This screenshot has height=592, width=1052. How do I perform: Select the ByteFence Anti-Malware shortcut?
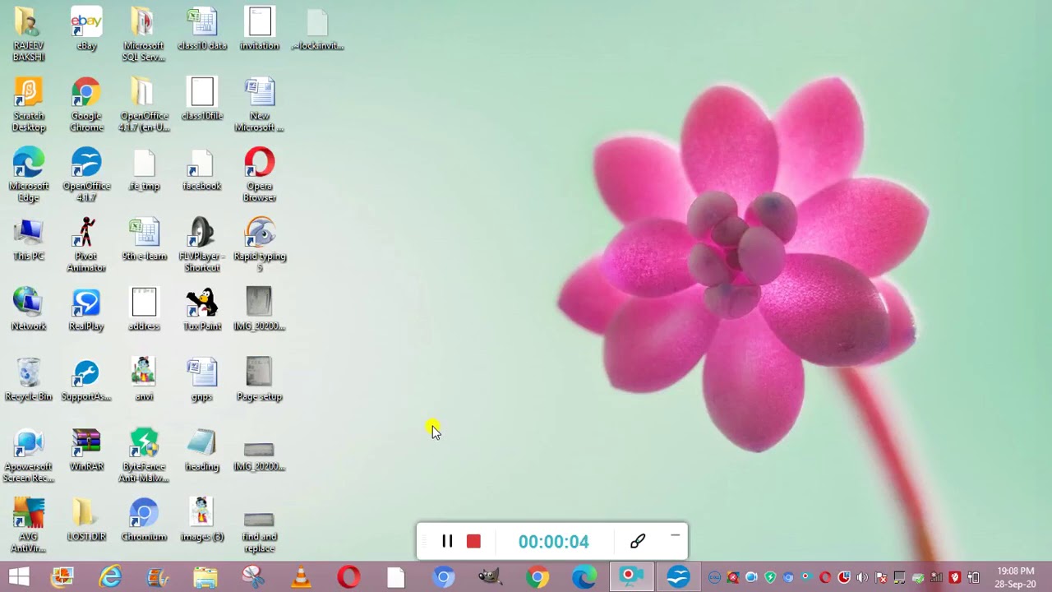click(x=144, y=455)
